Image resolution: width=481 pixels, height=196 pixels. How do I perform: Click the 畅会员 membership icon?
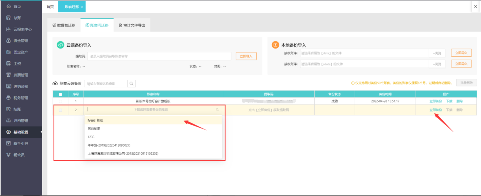pyautogui.click(x=9, y=155)
